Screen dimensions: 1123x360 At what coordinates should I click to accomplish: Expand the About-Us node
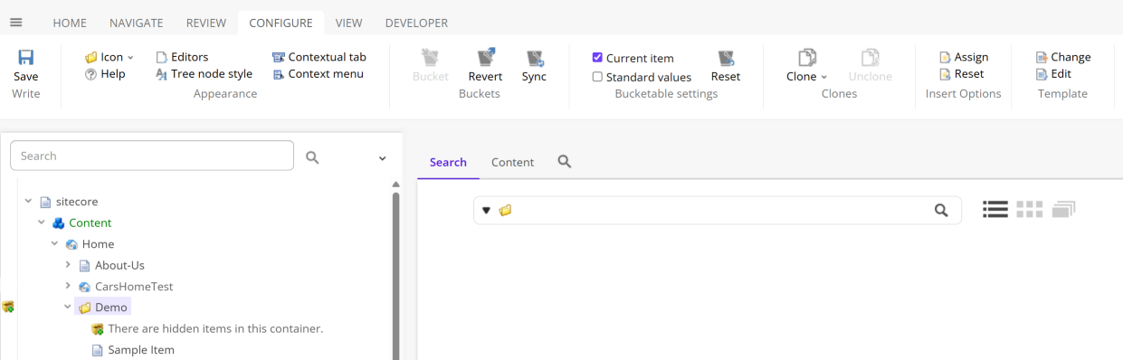(68, 265)
